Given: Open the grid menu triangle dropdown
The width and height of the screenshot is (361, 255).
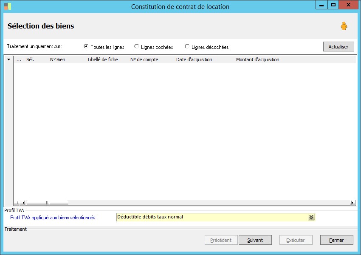Looking at the screenshot, I should pyautogui.click(x=9, y=59).
